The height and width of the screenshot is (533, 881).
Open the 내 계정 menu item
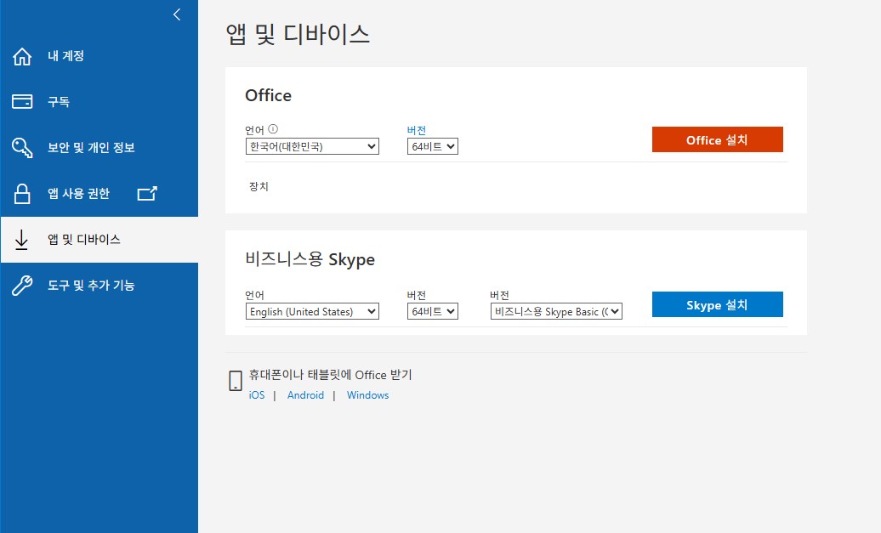[x=99, y=56]
